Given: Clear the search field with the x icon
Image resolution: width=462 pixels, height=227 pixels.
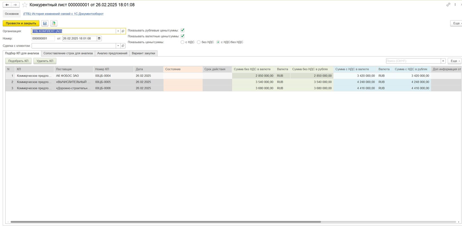Looking at the screenshot, I should 443,61.
